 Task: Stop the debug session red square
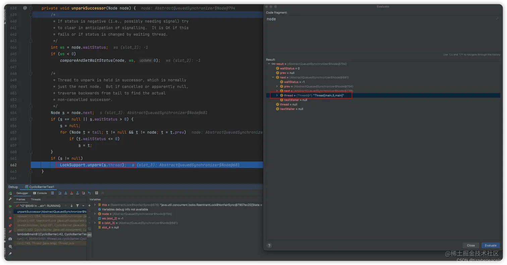[10, 218]
